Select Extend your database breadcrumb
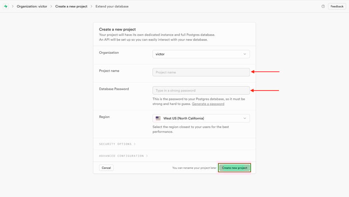The image size is (349, 197). pyautogui.click(x=112, y=6)
